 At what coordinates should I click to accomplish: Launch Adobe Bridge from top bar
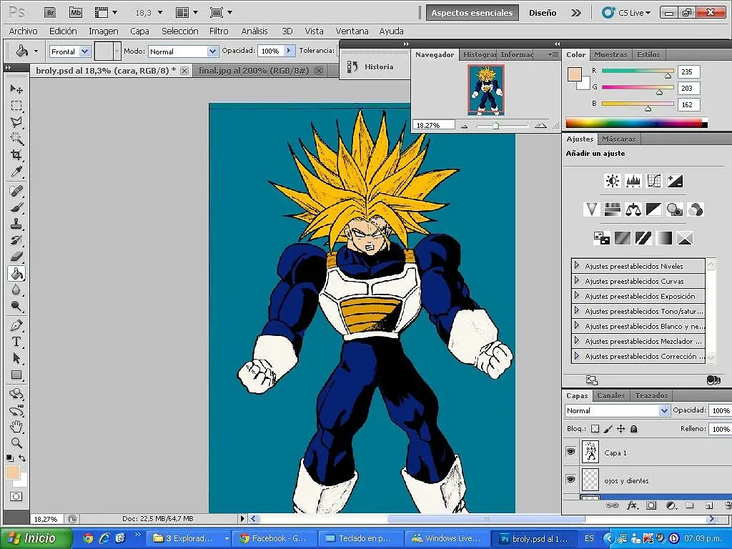click(50, 13)
